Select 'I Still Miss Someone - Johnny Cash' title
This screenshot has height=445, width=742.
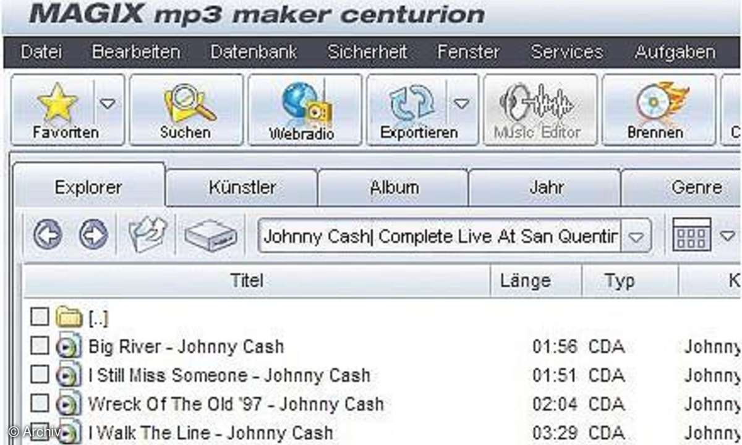(229, 375)
